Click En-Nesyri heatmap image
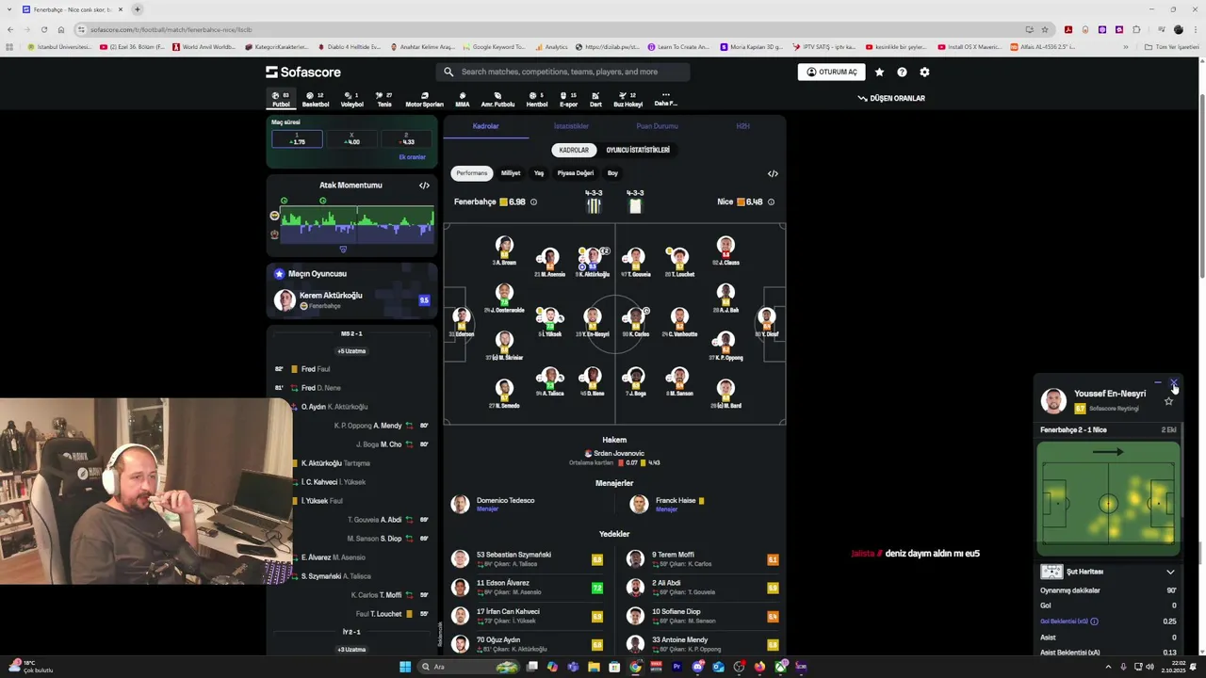1206x678 pixels. point(1108,499)
